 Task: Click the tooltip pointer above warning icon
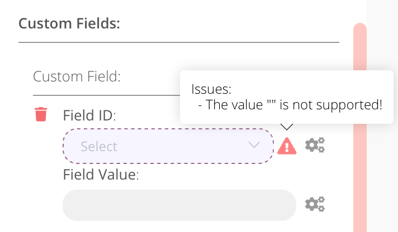click(287, 128)
